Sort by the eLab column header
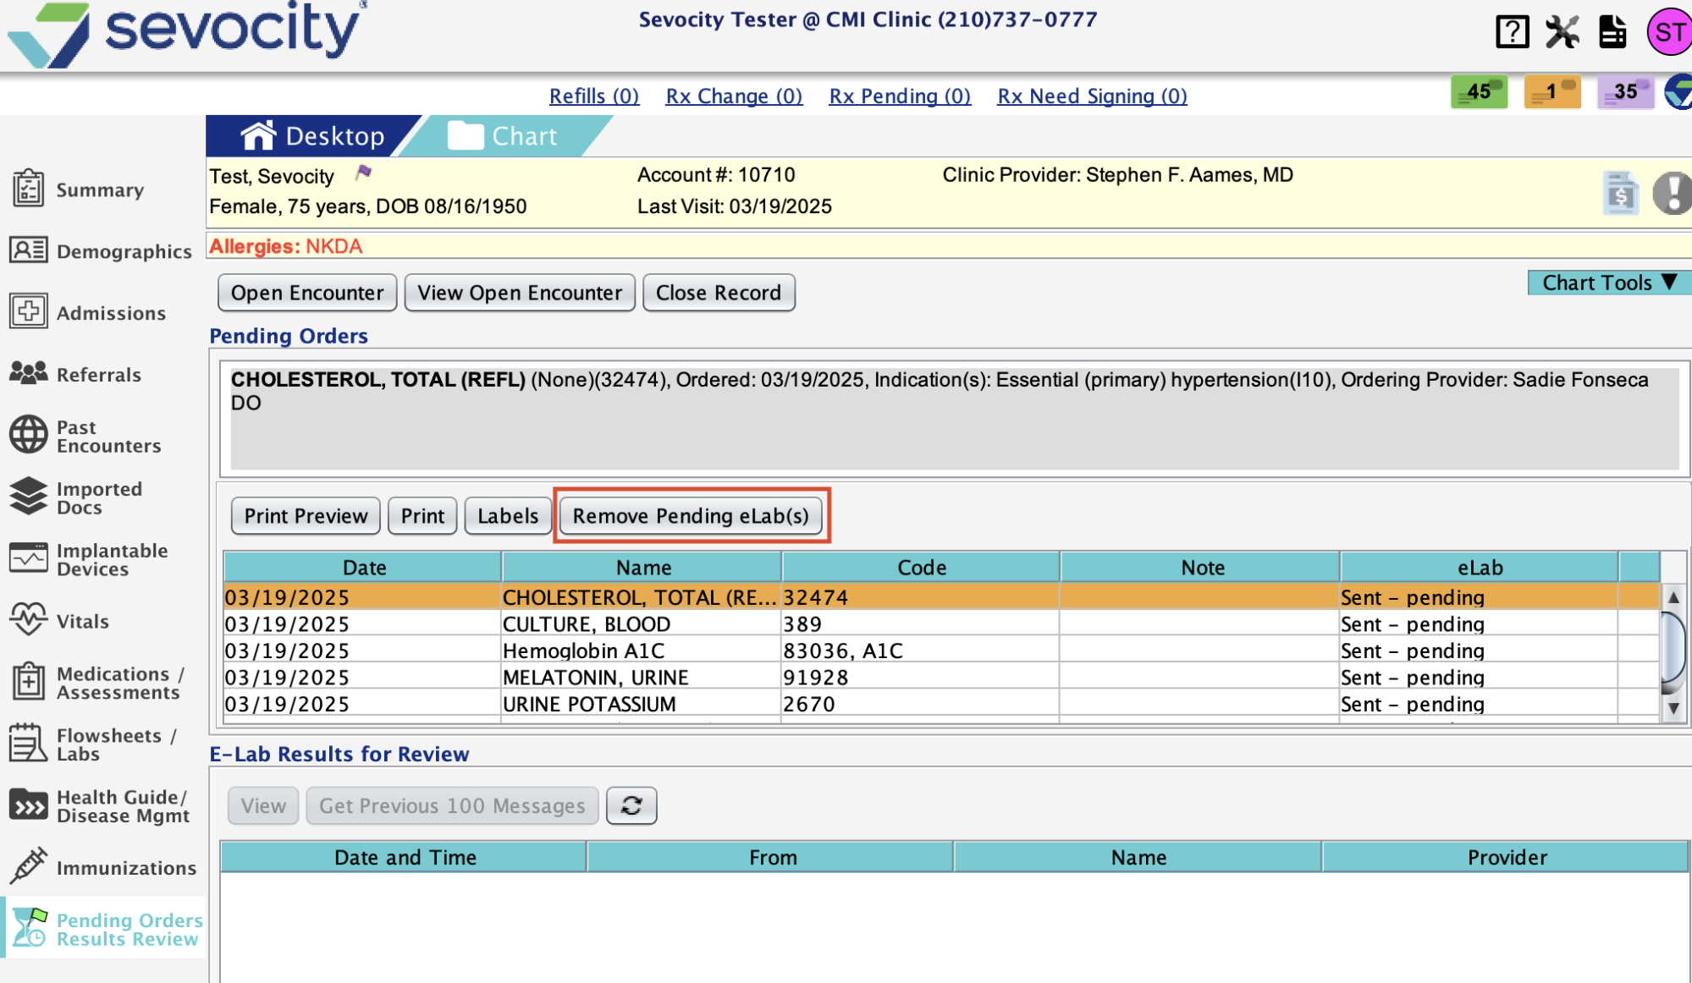This screenshot has height=983, width=1692. coord(1479,567)
